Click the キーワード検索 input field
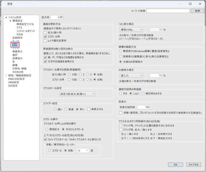This screenshot has height=172, width=206. pos(168,11)
